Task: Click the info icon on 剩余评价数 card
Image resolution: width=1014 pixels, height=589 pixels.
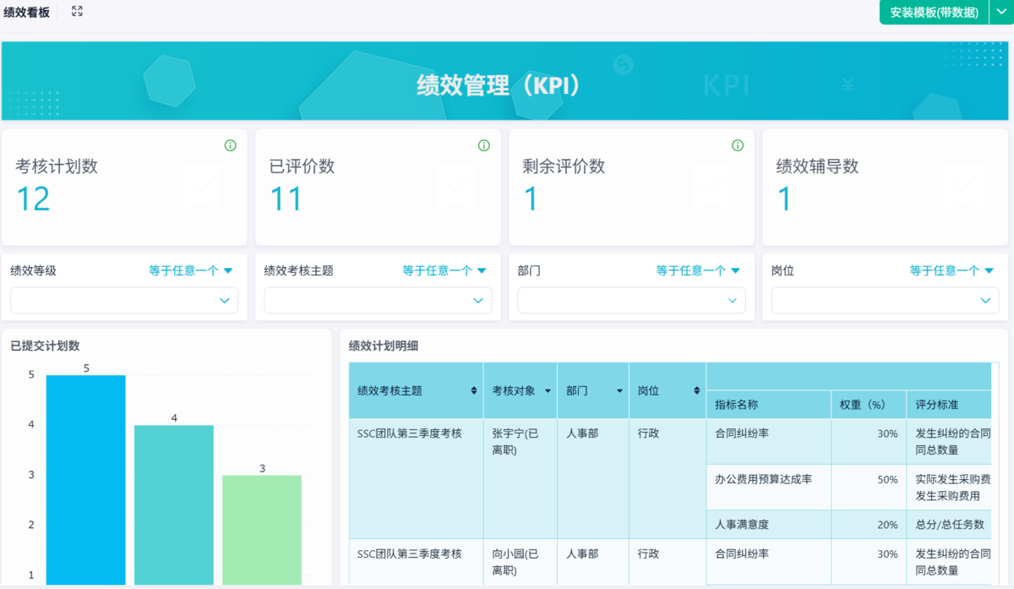Action: tap(738, 145)
